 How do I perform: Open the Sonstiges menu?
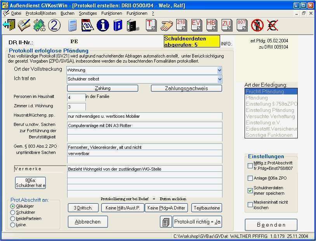point(88,13)
